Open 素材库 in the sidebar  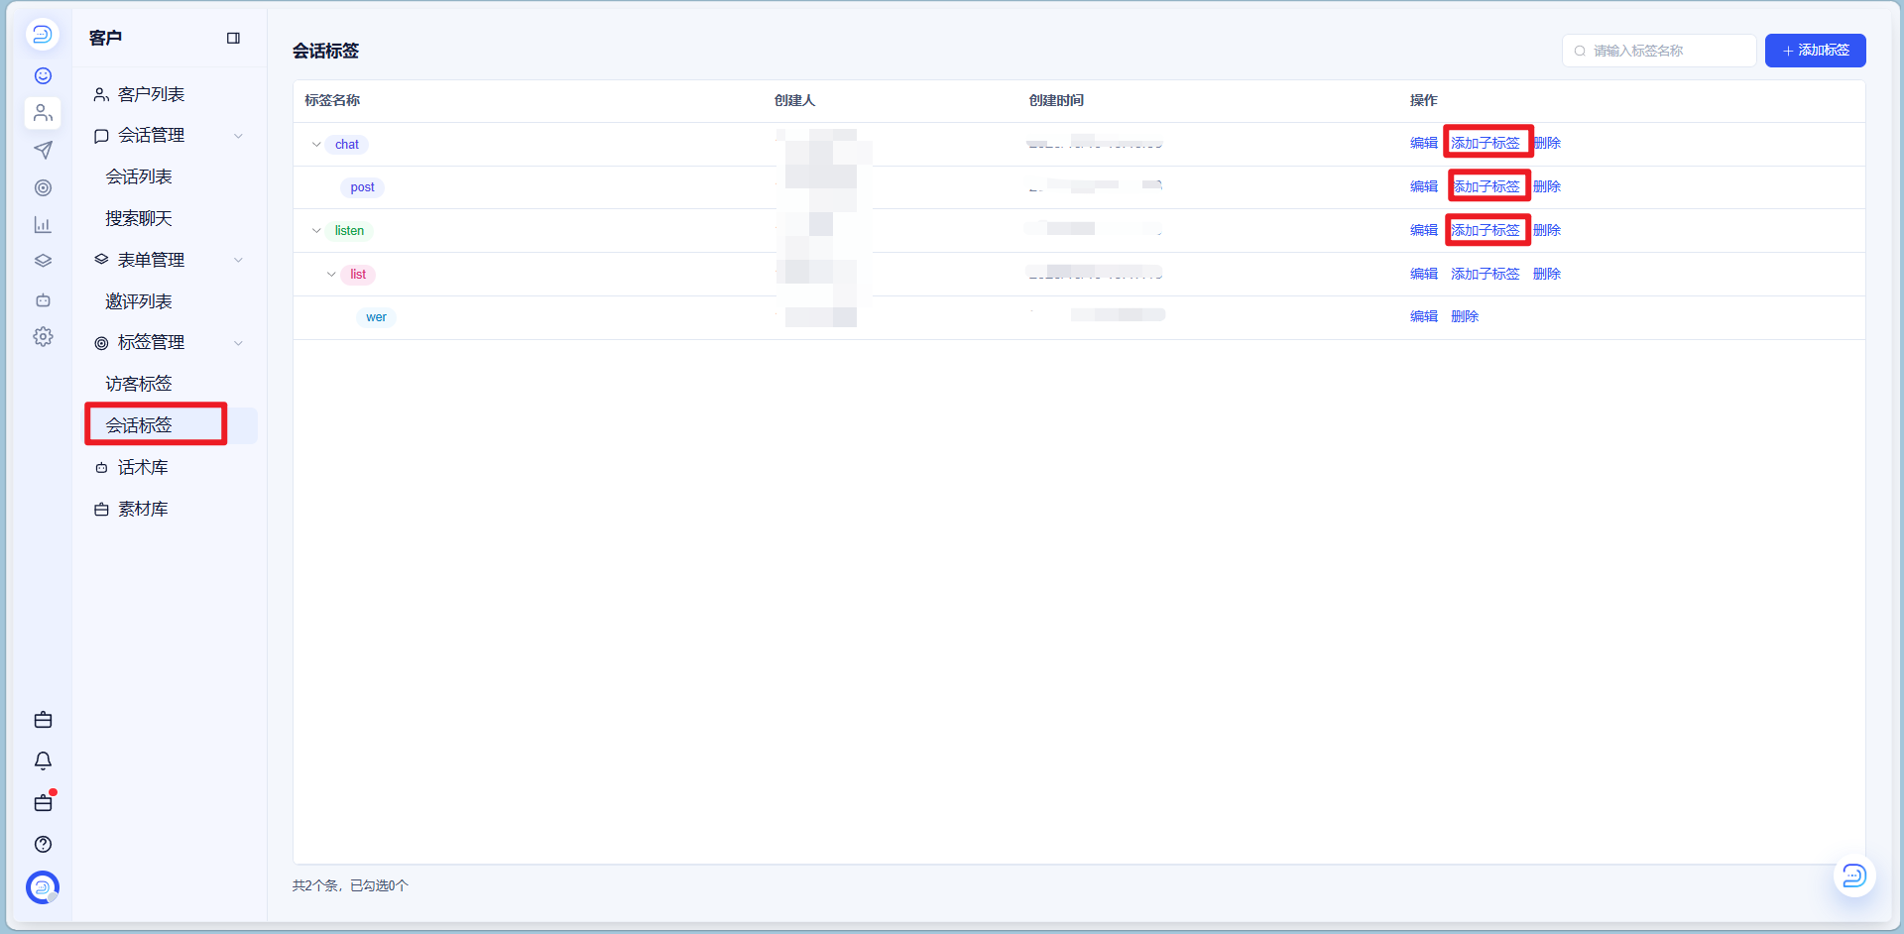click(143, 509)
